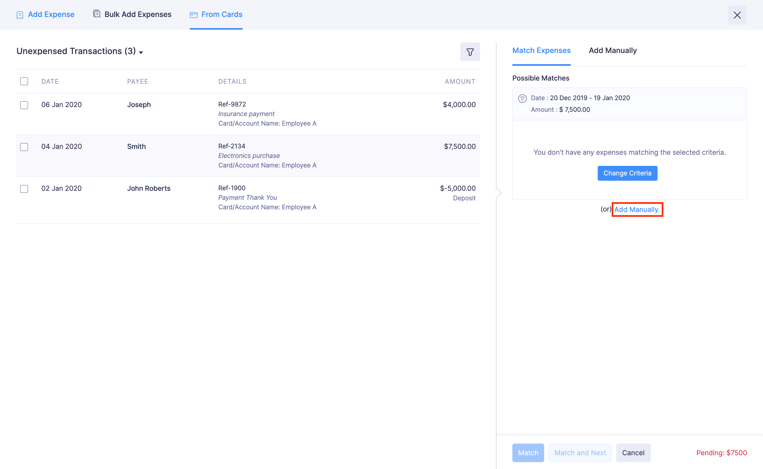
Task: Select all unexpensed transactions
Action: pos(24,81)
